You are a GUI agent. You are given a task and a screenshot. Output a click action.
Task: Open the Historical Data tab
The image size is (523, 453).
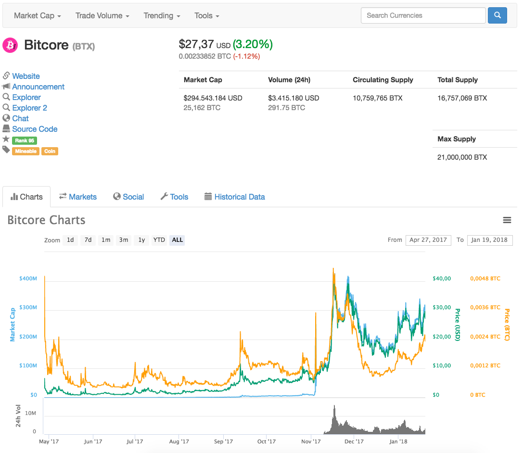234,197
